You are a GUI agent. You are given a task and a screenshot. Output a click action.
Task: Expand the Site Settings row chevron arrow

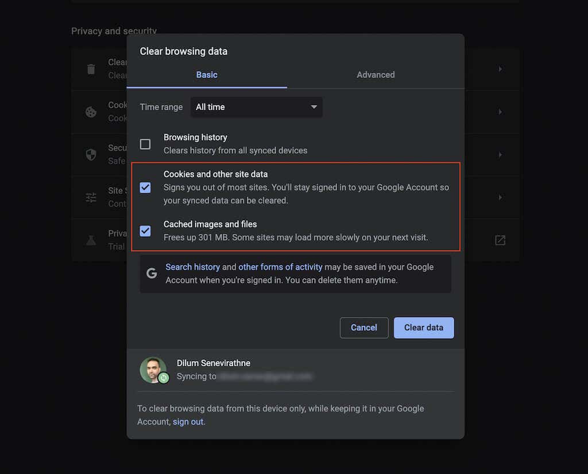click(x=500, y=198)
